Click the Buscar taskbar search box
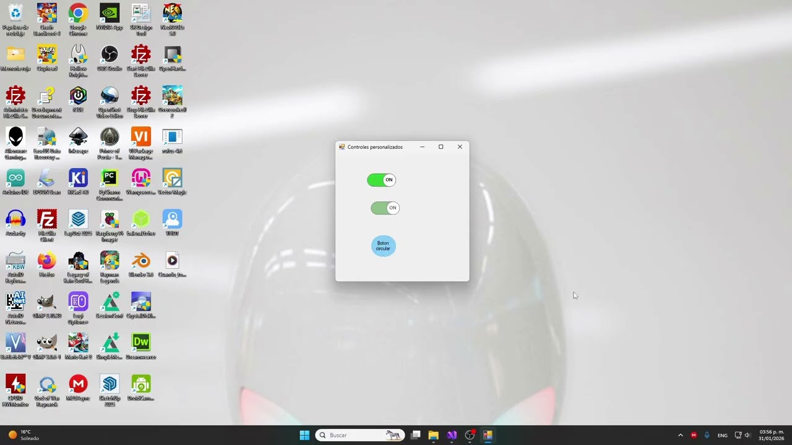792x445 pixels. pyautogui.click(x=359, y=435)
